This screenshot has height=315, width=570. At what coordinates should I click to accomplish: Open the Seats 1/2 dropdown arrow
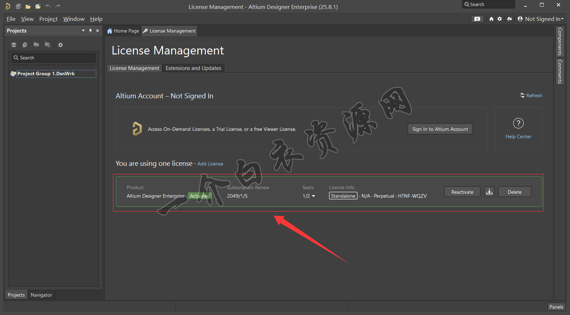point(313,196)
